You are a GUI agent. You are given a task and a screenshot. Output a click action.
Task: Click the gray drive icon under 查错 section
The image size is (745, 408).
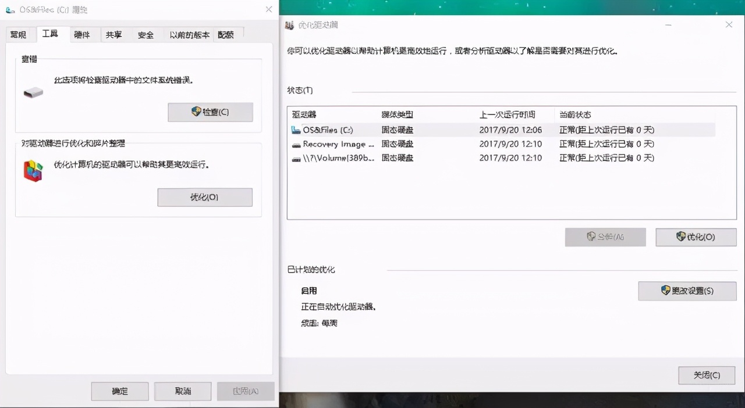(33, 92)
